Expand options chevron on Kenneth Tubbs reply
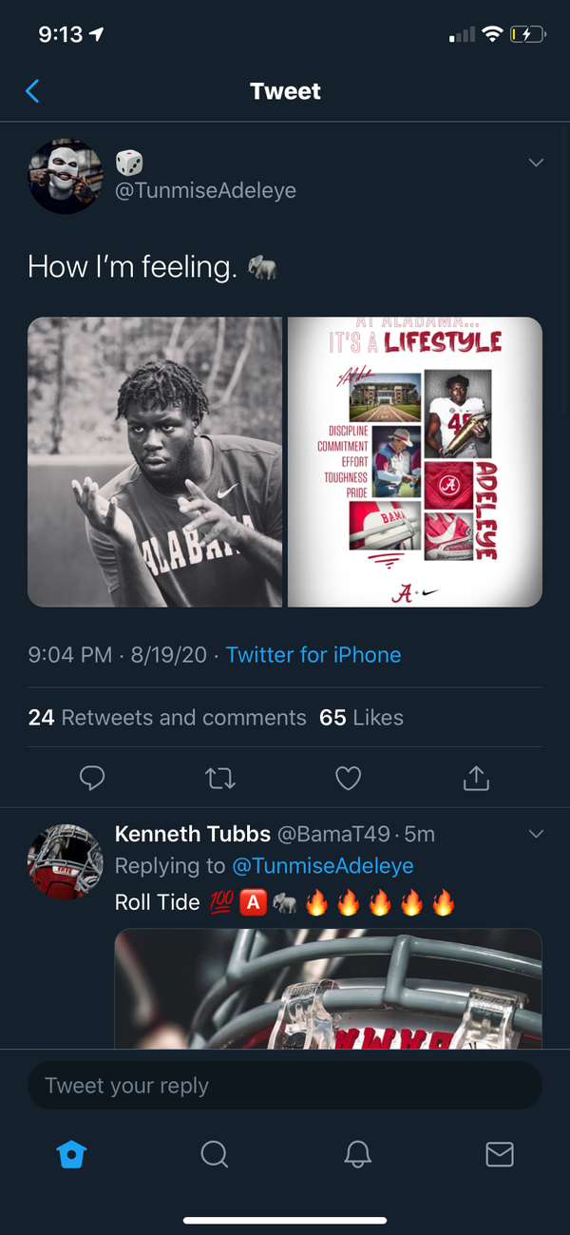 click(536, 834)
